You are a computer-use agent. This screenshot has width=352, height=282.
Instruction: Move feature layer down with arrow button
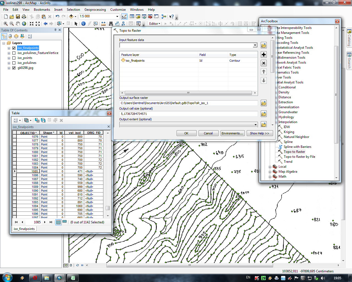coord(263,80)
